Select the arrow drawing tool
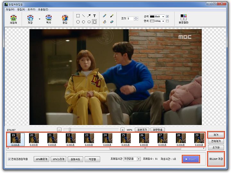Screen dimensions: 231x173 89,16
